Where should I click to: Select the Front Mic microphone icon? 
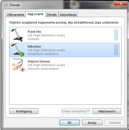(x=17, y=35)
